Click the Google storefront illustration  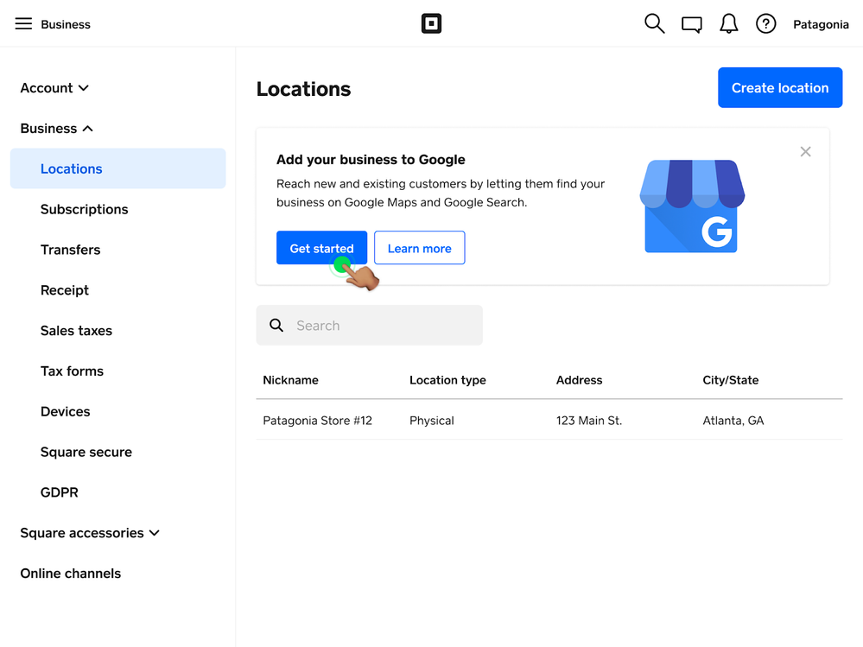(x=692, y=206)
